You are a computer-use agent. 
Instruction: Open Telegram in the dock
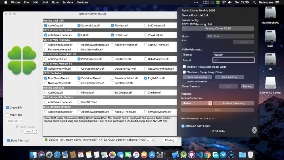pyautogui.click(x=223, y=155)
